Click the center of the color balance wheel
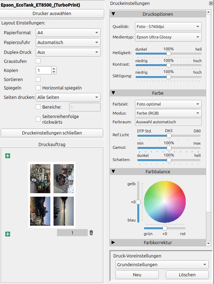 pyautogui.click(x=165, y=202)
